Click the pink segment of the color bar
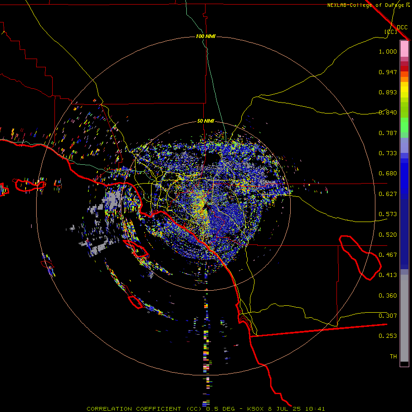Screen dimensions: 412x412 (x=404, y=49)
